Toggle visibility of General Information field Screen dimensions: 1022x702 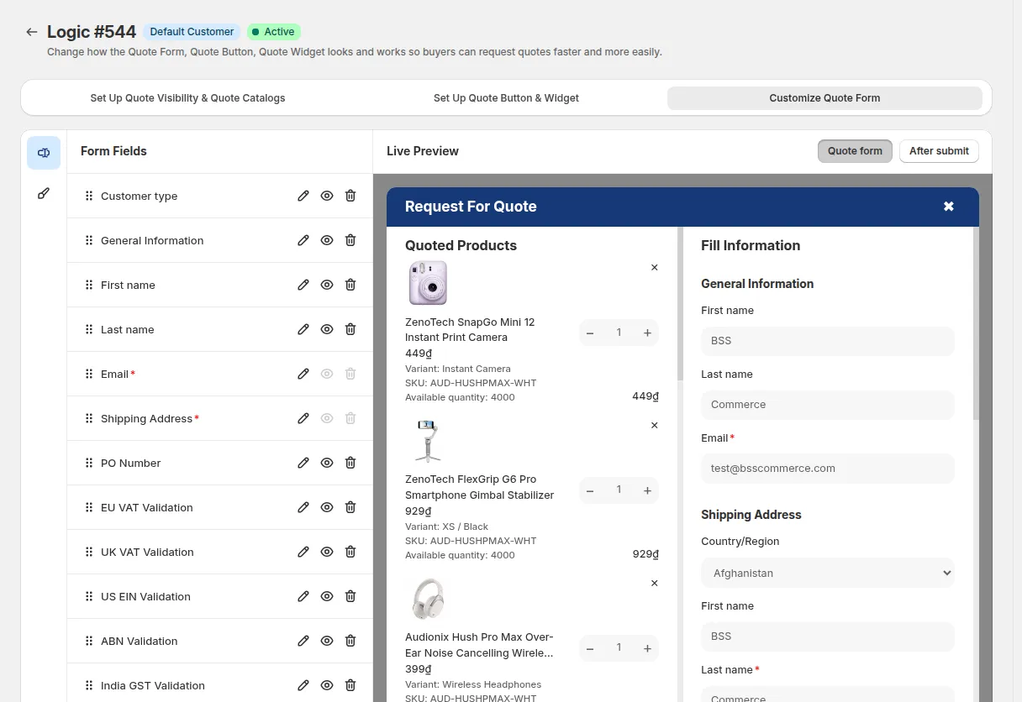[327, 240]
